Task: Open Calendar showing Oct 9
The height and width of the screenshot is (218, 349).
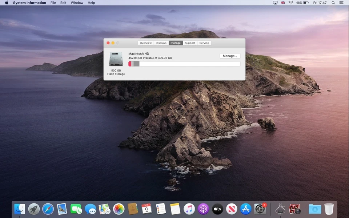Action: tap(147, 209)
